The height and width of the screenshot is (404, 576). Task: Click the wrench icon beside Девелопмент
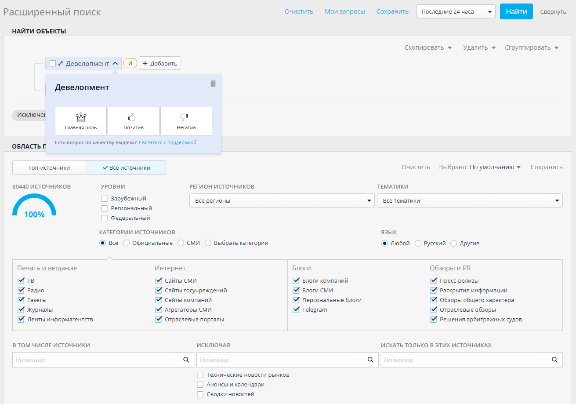pos(61,63)
